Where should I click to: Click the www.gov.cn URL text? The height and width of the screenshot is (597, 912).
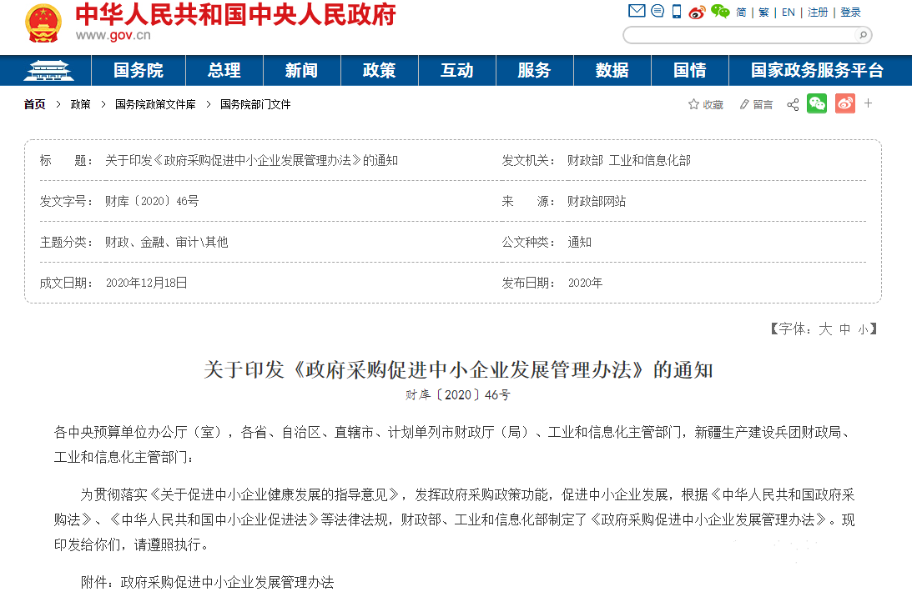point(113,36)
